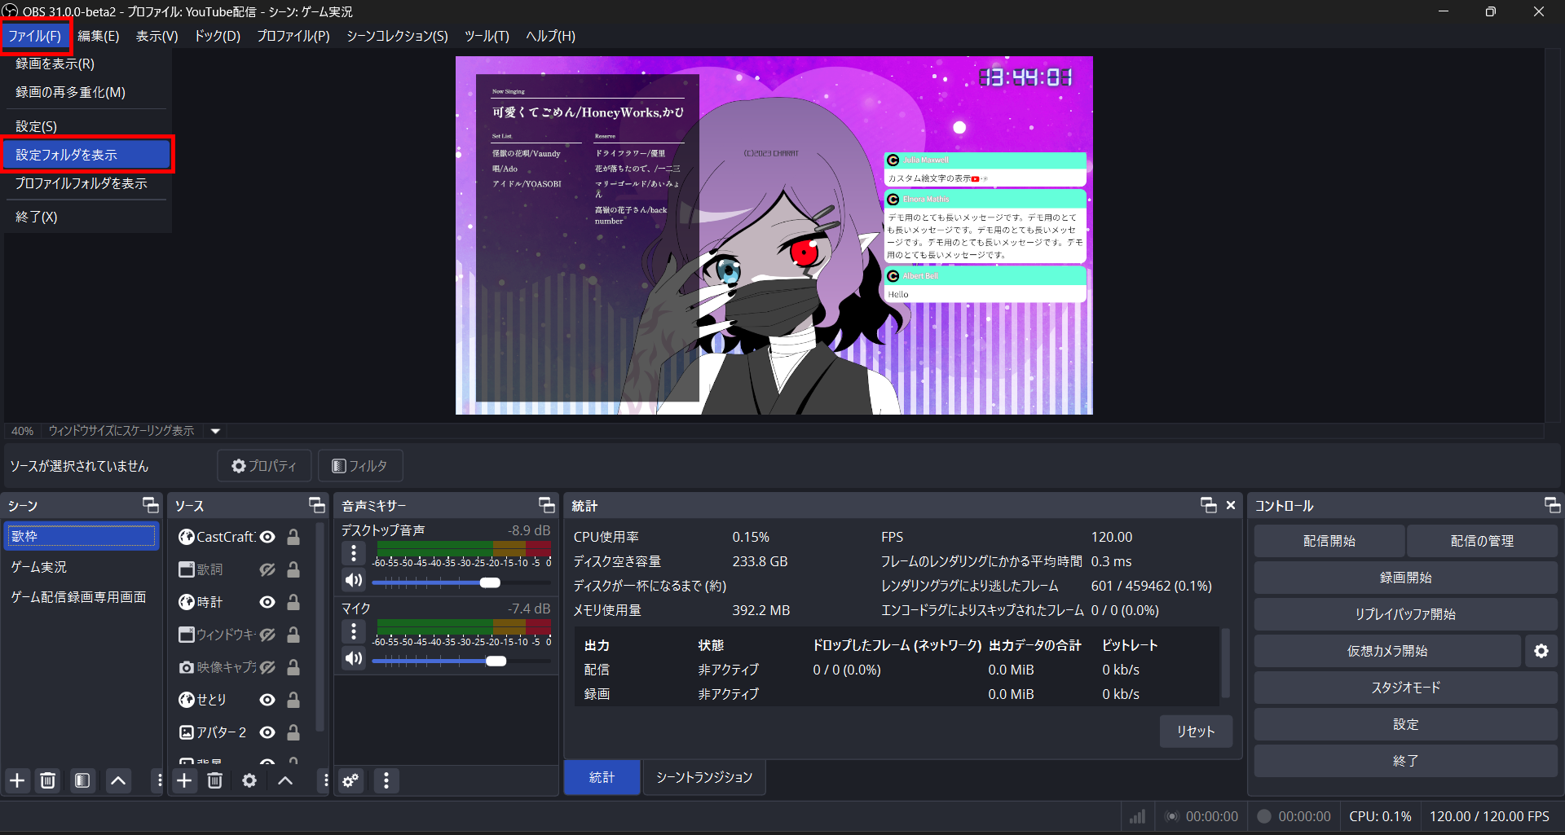Open source プロパティ button
This screenshot has height=835, width=1565.
coord(264,466)
